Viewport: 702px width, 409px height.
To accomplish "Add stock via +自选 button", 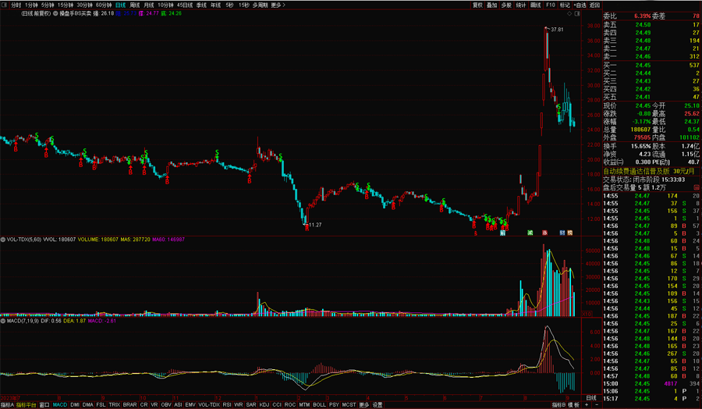I will [580, 5].
